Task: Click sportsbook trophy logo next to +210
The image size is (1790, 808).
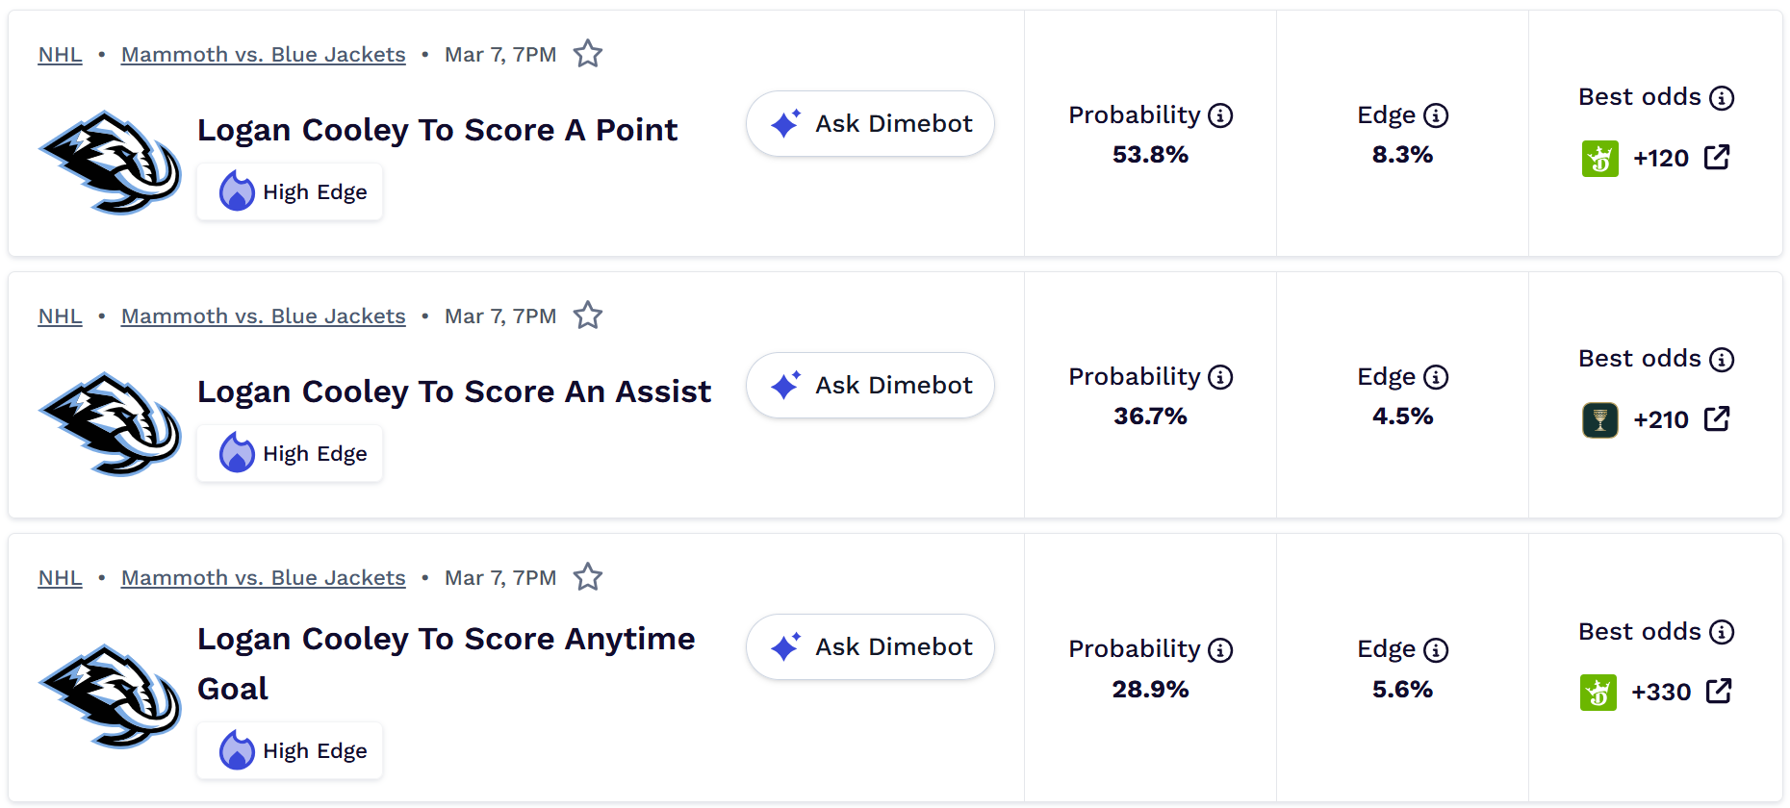Action: click(x=1599, y=420)
